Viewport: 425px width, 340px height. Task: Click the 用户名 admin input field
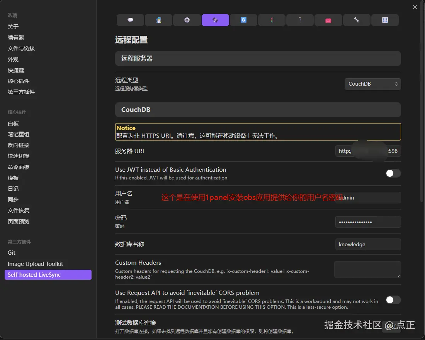368,198
